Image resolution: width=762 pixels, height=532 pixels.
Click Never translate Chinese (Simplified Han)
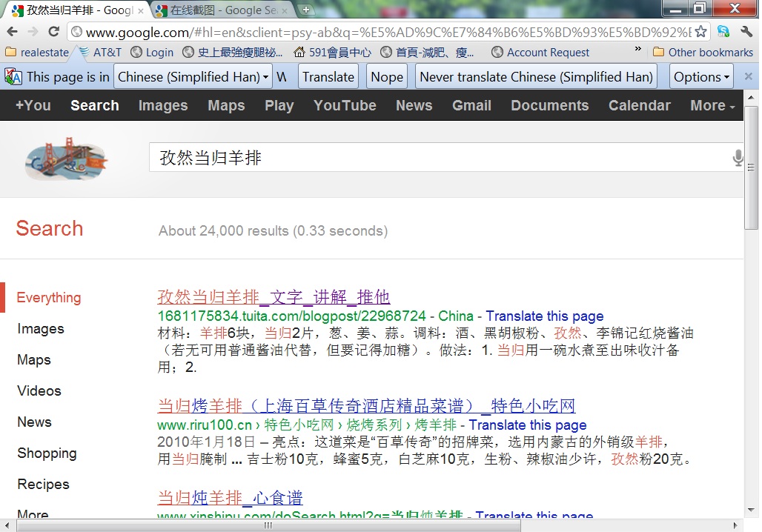536,77
